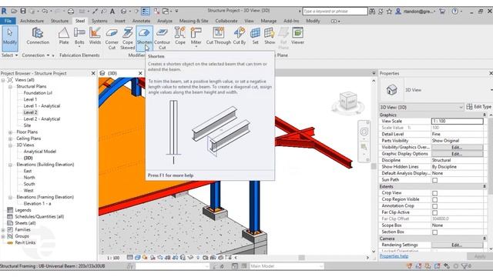Select the Corner Cut tool
The image size is (493, 277).
click(x=112, y=38)
